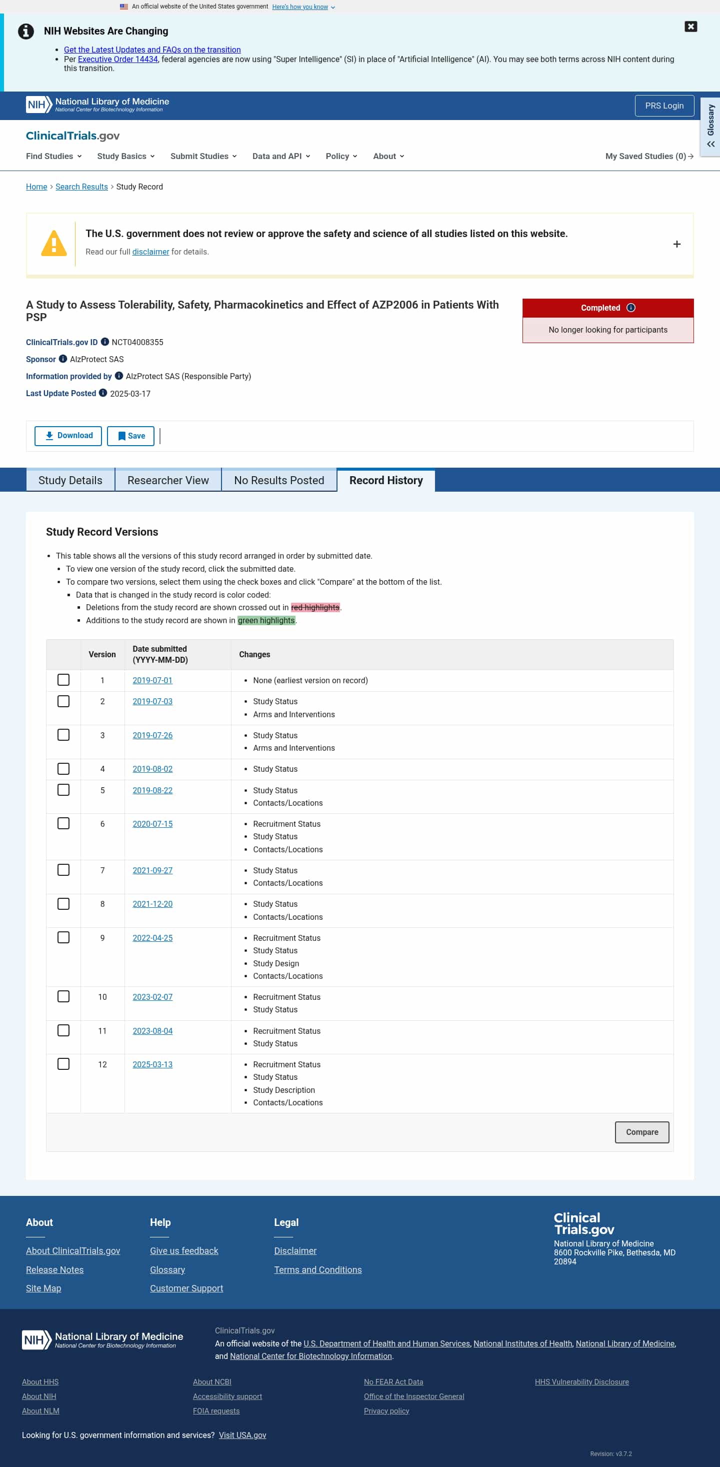Select the checkbox for version 12
The height and width of the screenshot is (1467, 720).
pyautogui.click(x=63, y=1064)
